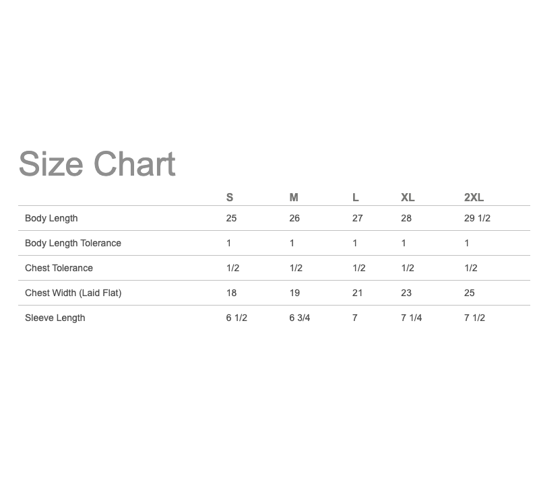
Task: Click the XL column header
Action: coord(408,197)
